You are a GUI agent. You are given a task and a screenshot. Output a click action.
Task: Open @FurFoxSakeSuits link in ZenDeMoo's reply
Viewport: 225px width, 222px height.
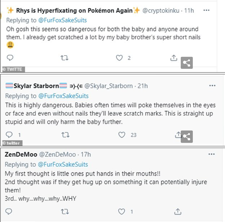63,165
